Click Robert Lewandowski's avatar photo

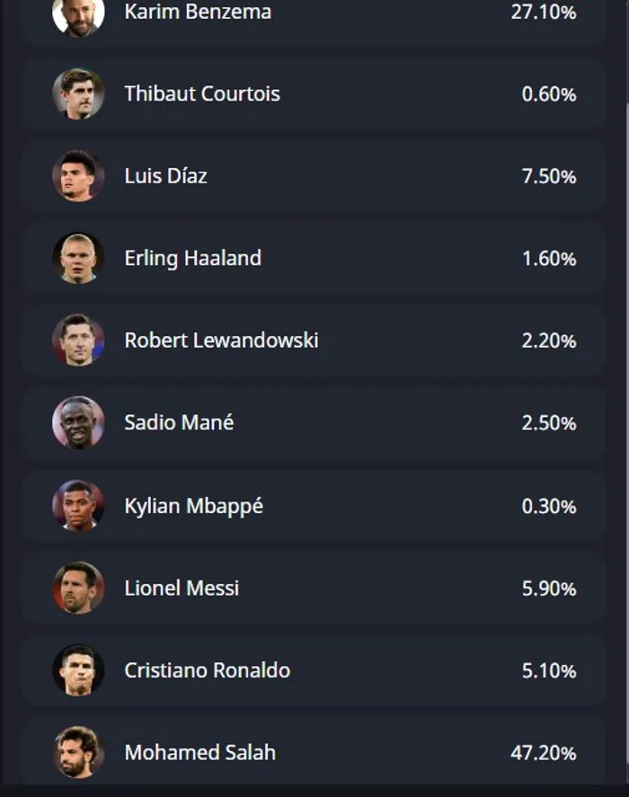(78, 340)
